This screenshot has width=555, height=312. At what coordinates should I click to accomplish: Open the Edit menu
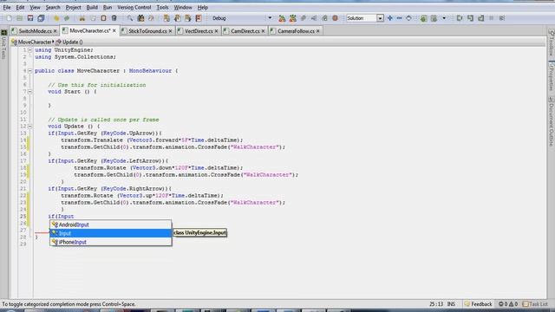(20, 7)
